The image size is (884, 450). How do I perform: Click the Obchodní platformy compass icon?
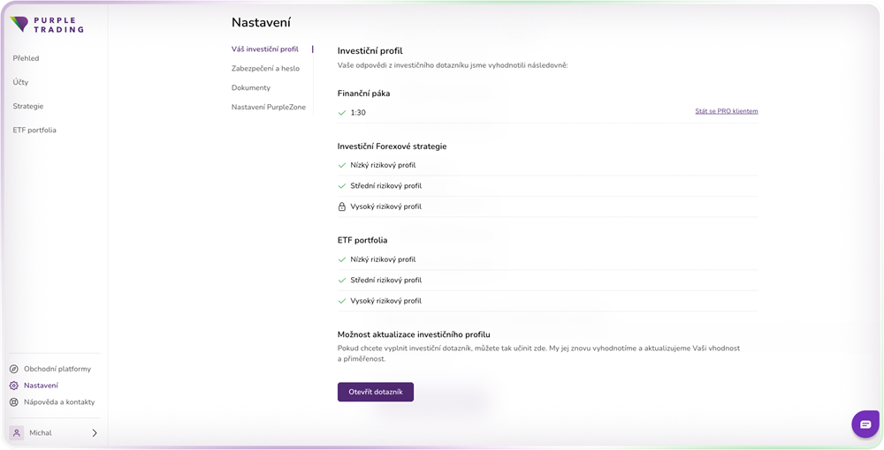tap(14, 369)
